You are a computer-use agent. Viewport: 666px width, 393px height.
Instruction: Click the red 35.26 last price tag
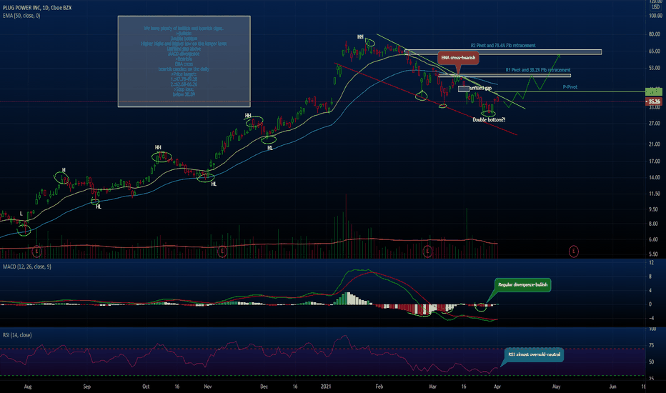[x=654, y=101]
